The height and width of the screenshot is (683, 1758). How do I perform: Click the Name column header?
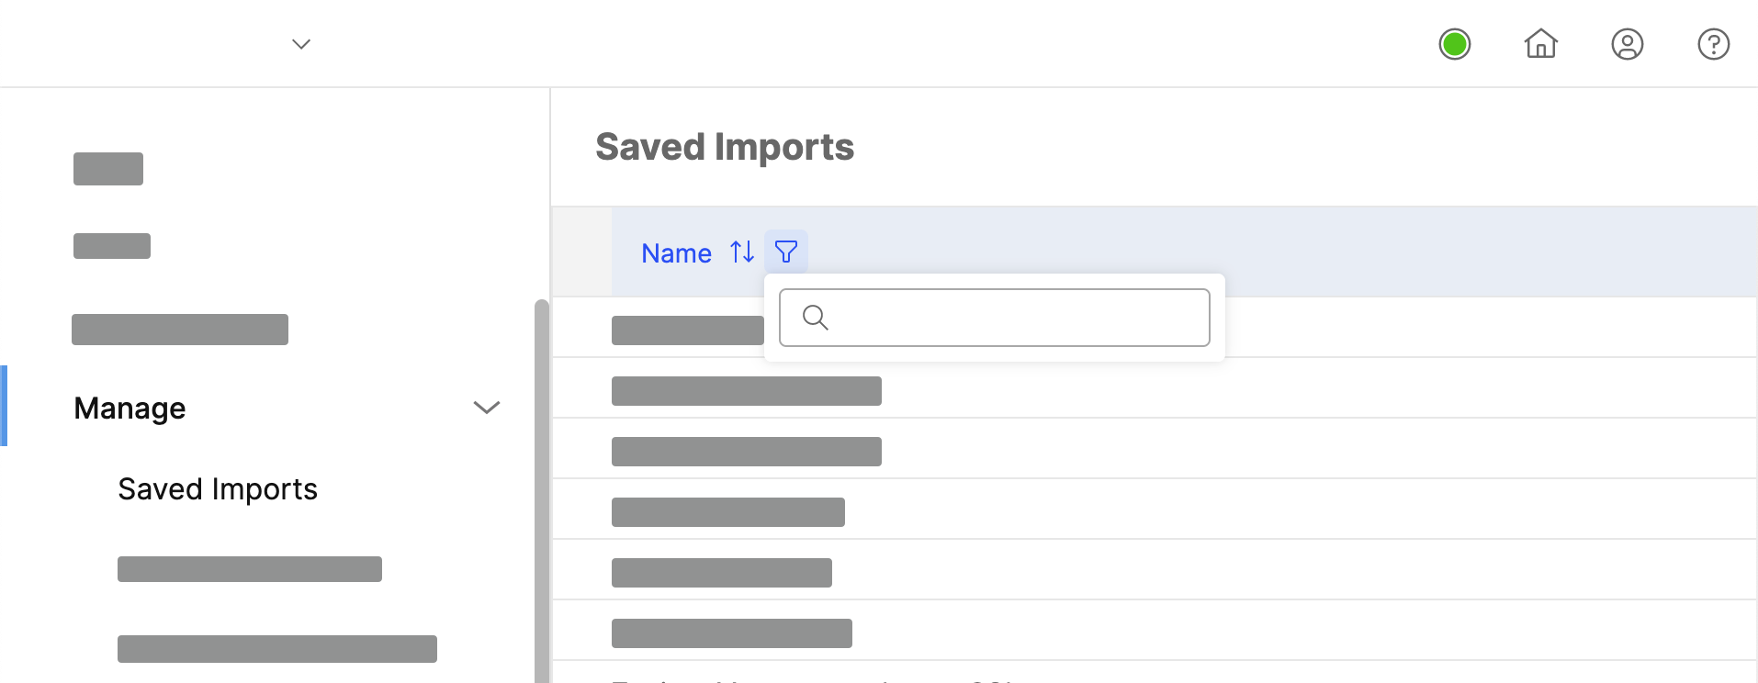pyautogui.click(x=676, y=252)
